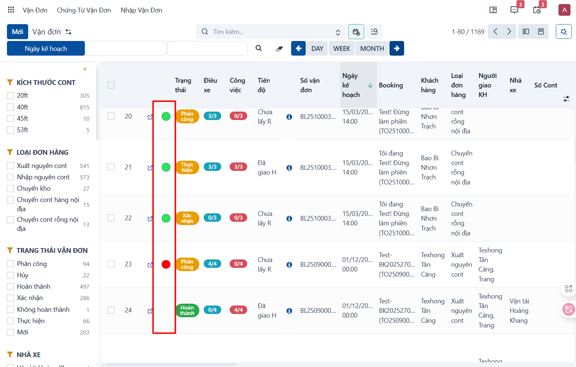576x367 pixels.
Task: Expand the search options dropdown arrow
Action: 338,32
